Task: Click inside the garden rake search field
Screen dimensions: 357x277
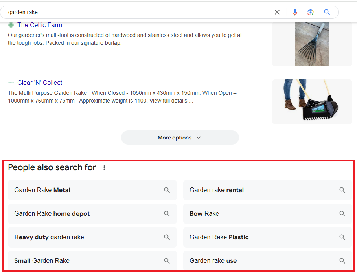Action: pos(118,12)
